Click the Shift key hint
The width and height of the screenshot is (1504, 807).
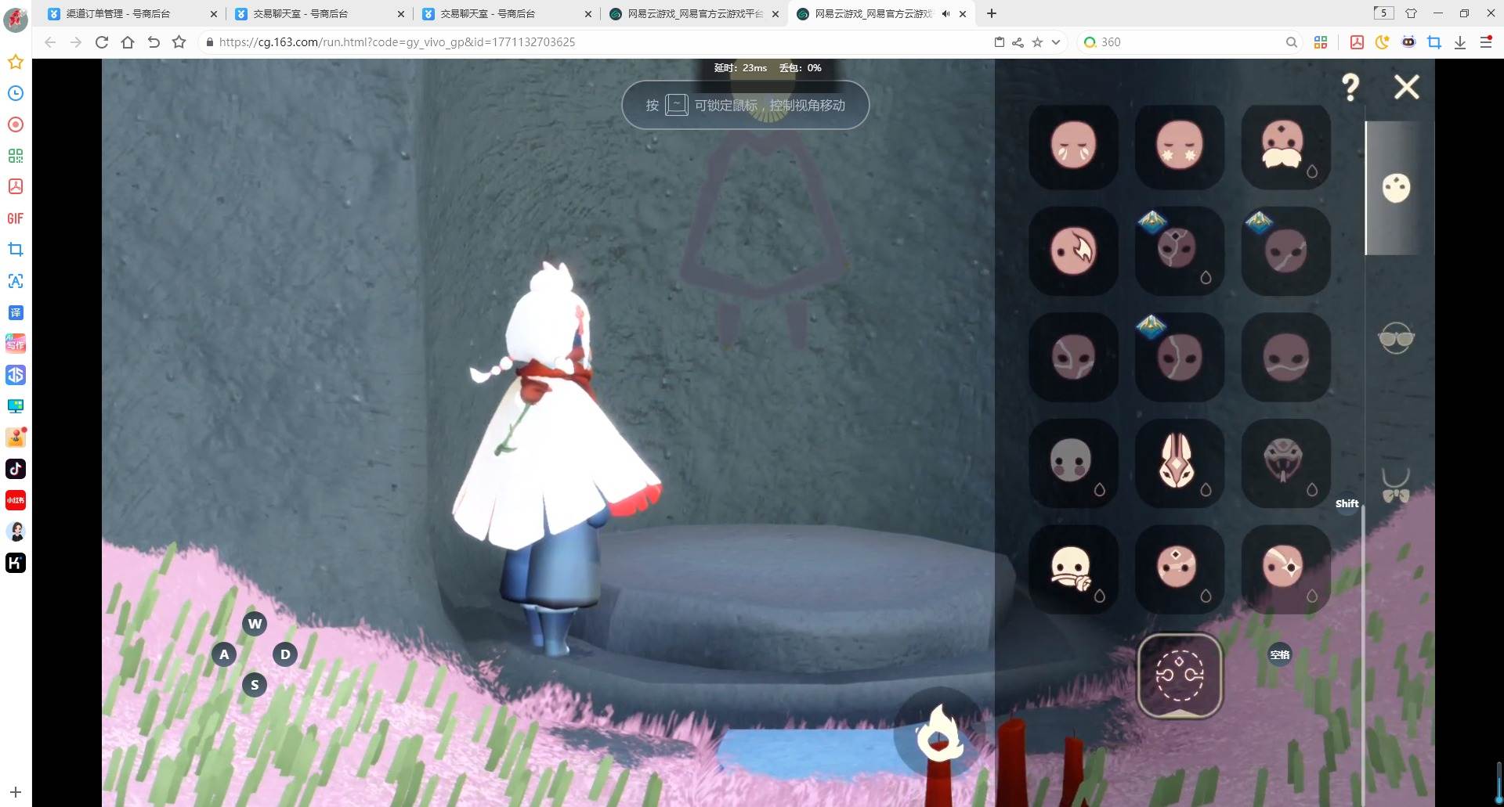1347,503
